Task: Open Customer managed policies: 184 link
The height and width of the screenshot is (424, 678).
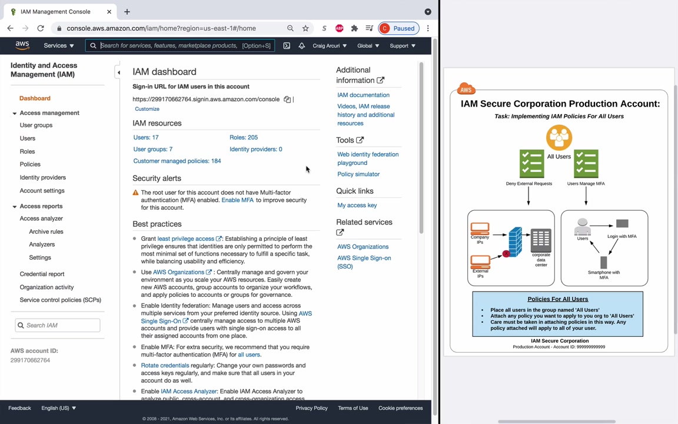Action: 177,161
